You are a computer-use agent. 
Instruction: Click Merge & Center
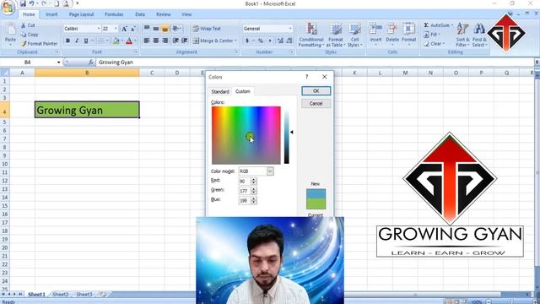pos(213,41)
